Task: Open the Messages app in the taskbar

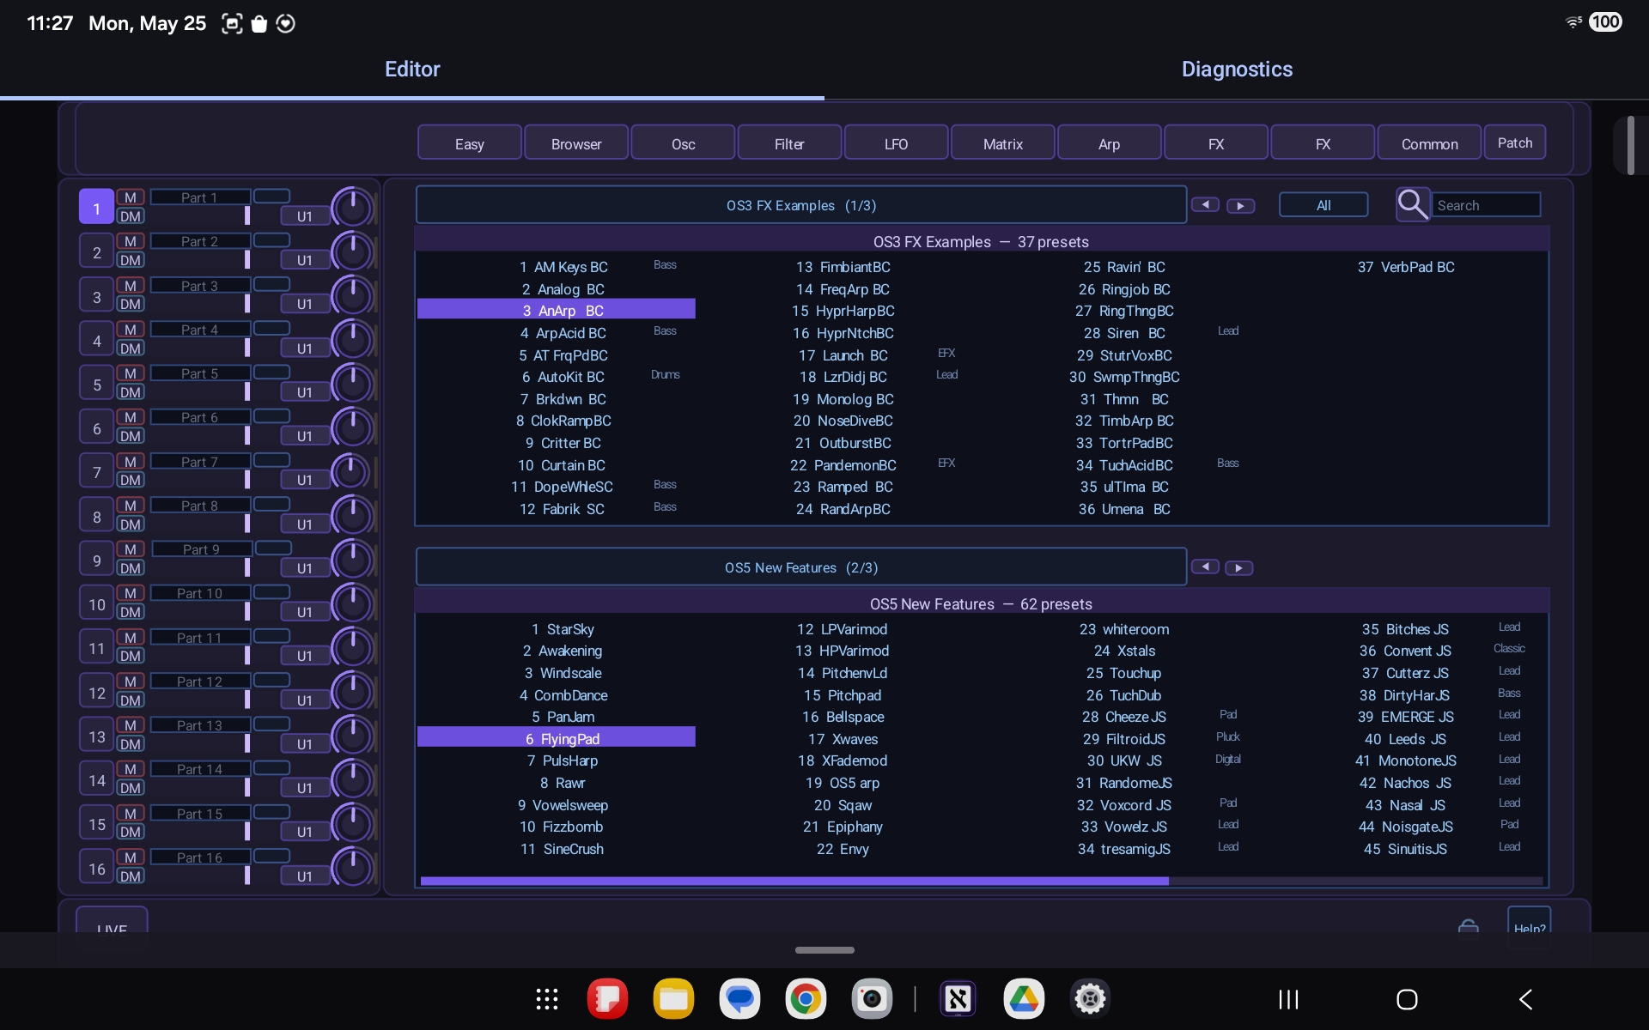Action: tap(739, 999)
